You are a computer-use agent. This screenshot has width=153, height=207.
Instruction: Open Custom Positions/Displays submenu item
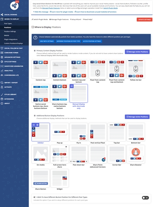coord(13,43)
